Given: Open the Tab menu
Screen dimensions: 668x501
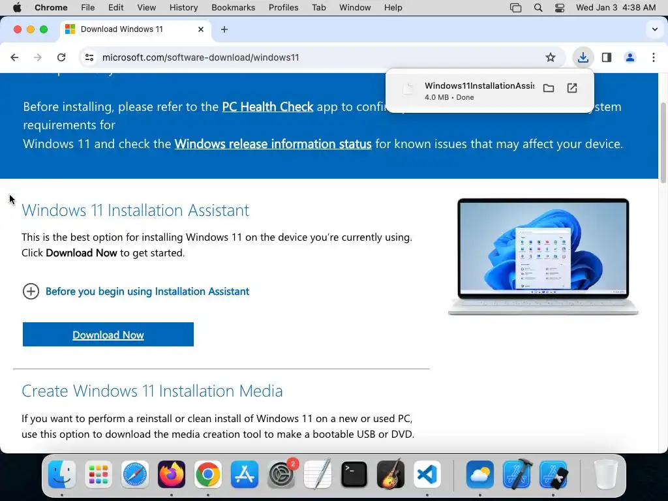Looking at the screenshot, I should coord(318,7).
